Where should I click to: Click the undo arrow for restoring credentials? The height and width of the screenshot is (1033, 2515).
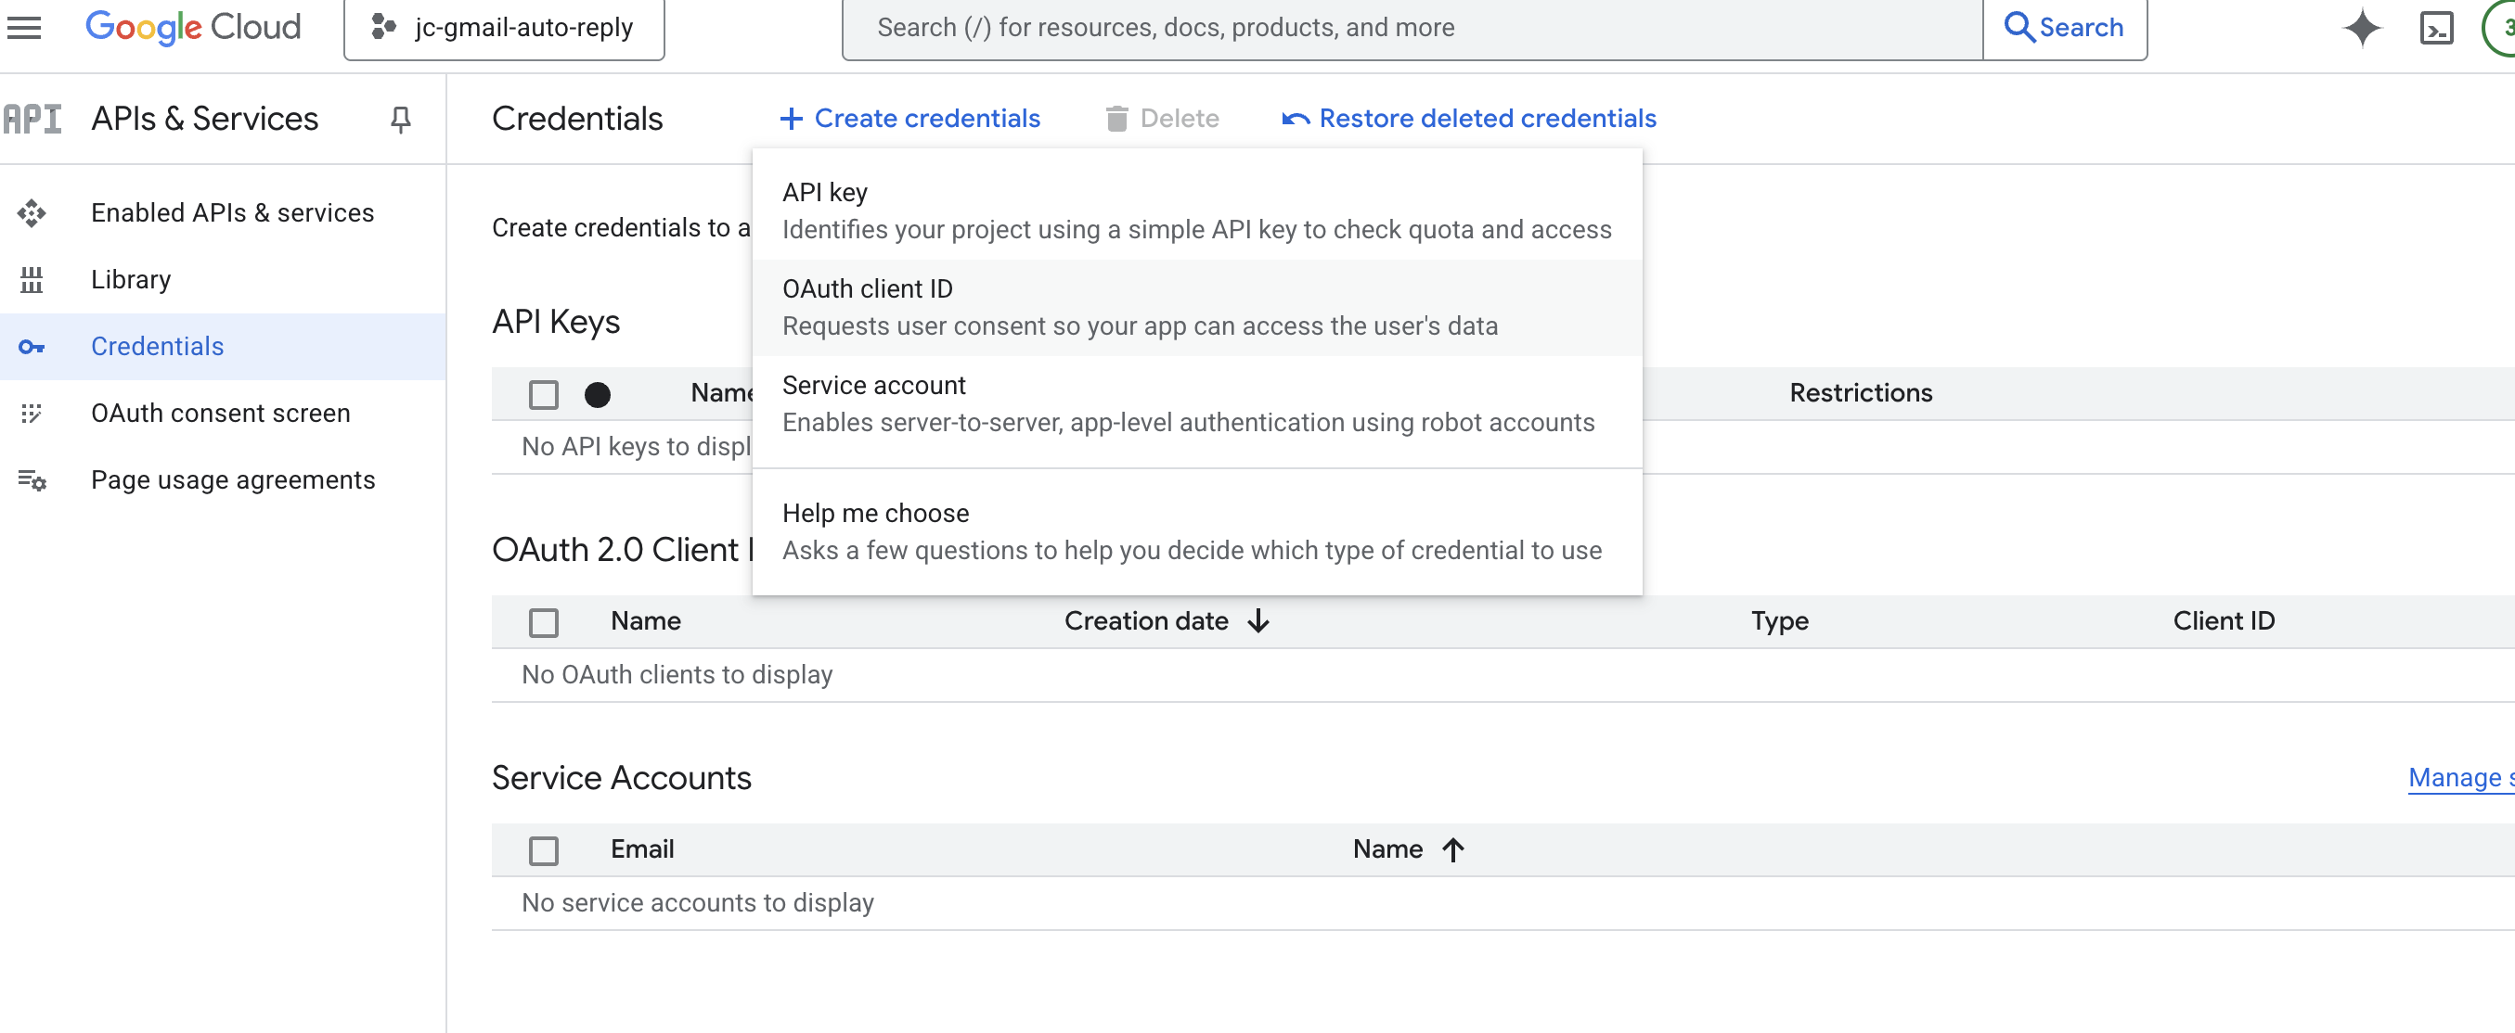click(1296, 119)
